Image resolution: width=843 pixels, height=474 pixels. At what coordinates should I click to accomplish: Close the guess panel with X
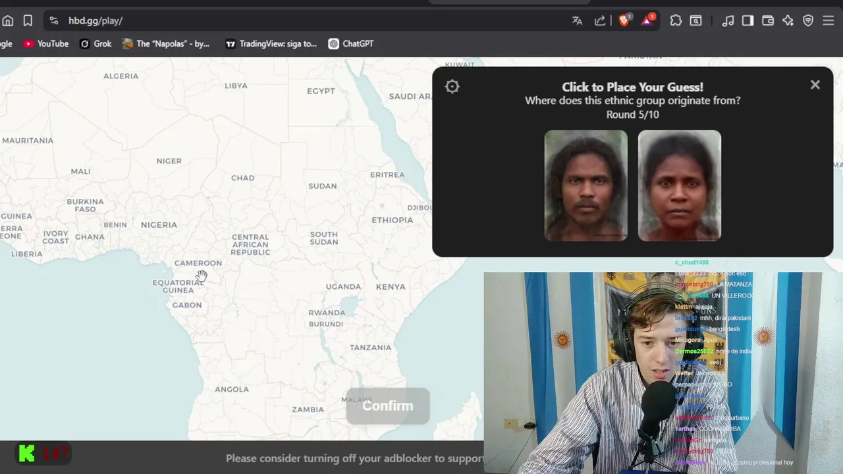point(815,85)
